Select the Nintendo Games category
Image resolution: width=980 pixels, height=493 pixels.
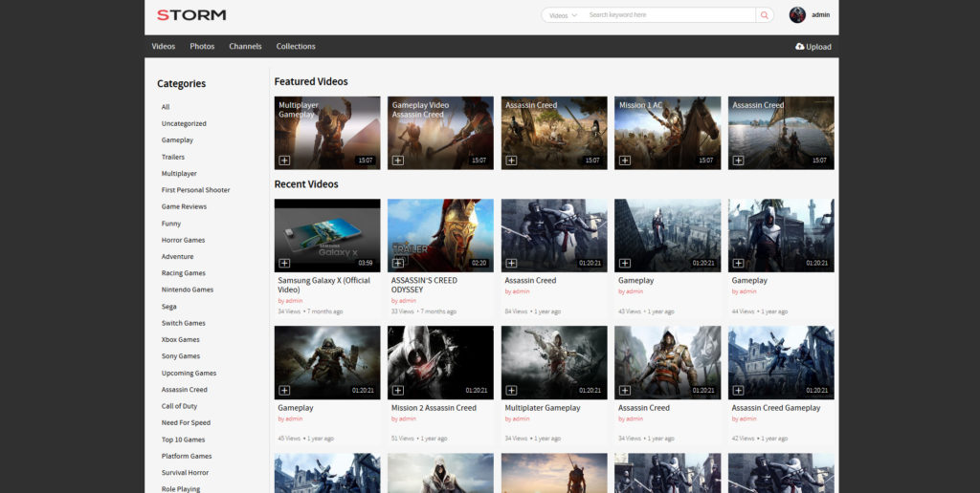(x=188, y=289)
